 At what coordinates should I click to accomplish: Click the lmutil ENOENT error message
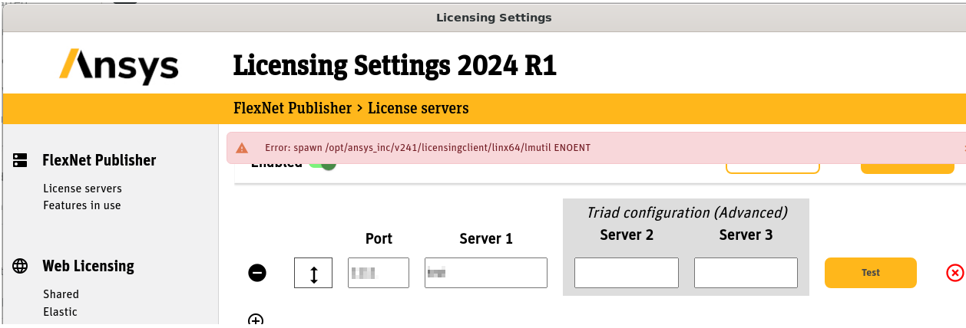(x=428, y=147)
